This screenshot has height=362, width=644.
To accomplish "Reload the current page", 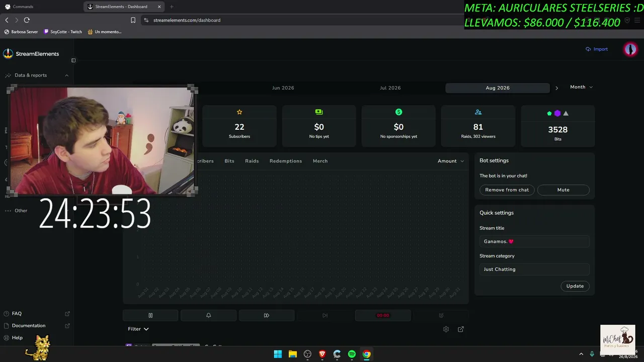I will (27, 20).
